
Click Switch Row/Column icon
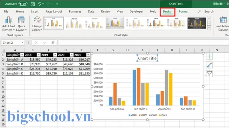[223, 20]
